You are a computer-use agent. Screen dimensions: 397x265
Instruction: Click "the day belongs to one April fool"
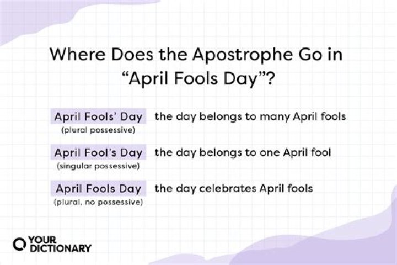pyautogui.click(x=243, y=152)
